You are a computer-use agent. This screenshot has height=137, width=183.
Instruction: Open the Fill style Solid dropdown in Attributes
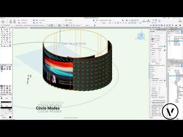6,98
